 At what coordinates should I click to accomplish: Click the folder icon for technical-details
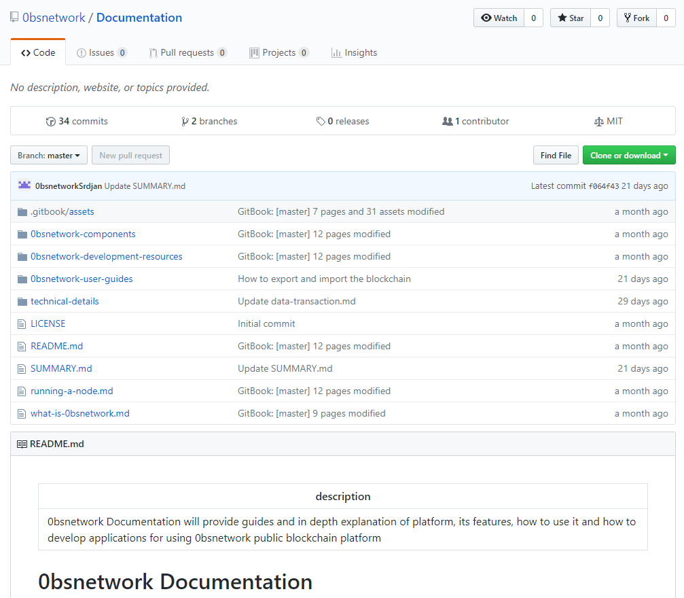pos(22,302)
